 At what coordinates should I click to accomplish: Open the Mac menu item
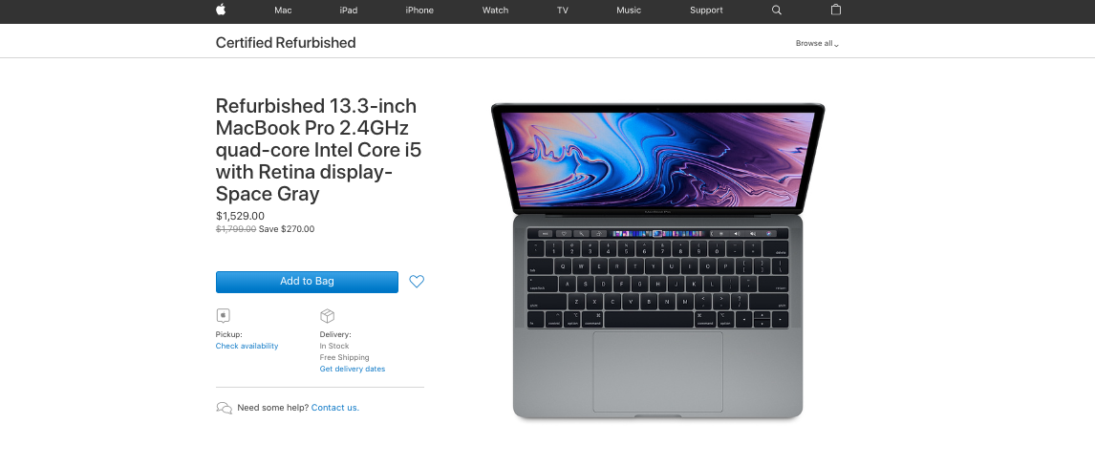click(283, 11)
